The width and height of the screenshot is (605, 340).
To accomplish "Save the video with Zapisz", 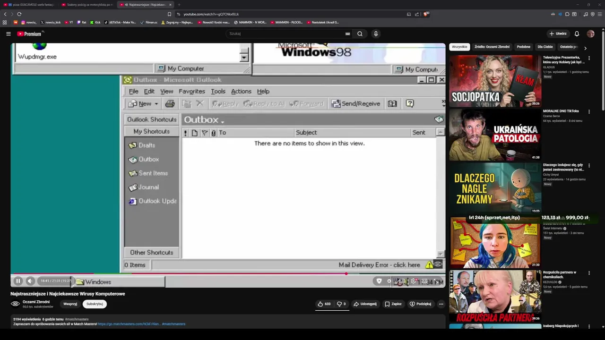I will tap(393, 304).
